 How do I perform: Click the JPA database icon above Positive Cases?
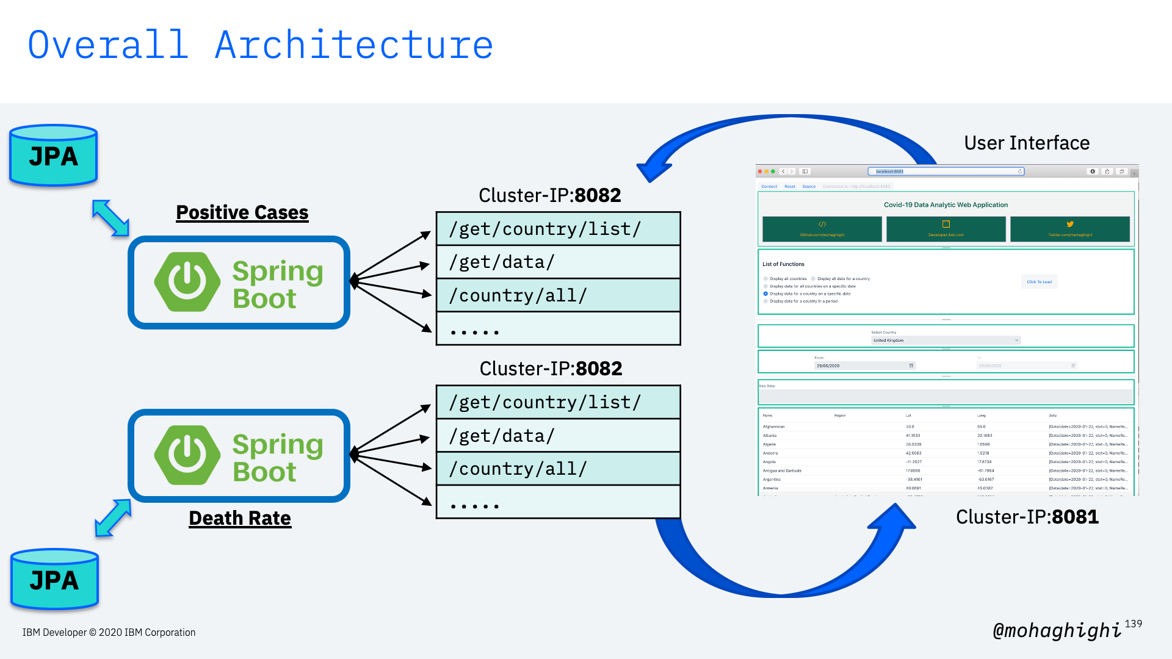point(54,156)
